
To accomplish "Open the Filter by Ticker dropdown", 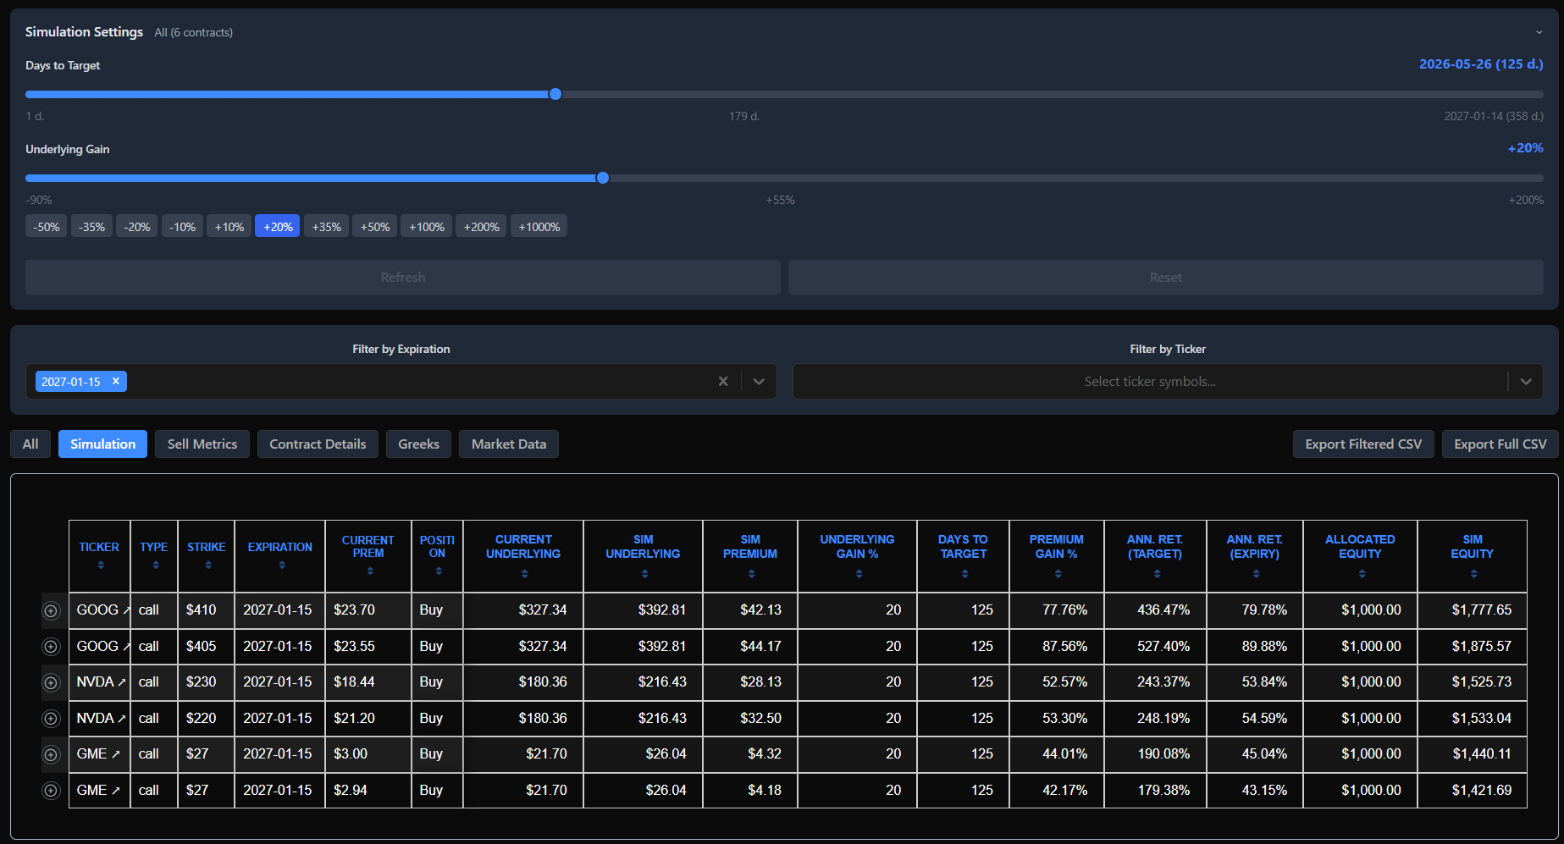I will 1527,381.
